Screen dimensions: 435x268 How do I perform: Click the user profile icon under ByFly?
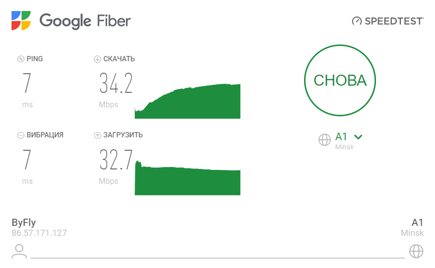[19, 251]
